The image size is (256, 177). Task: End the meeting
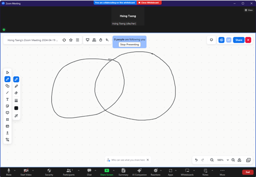pos(248,172)
